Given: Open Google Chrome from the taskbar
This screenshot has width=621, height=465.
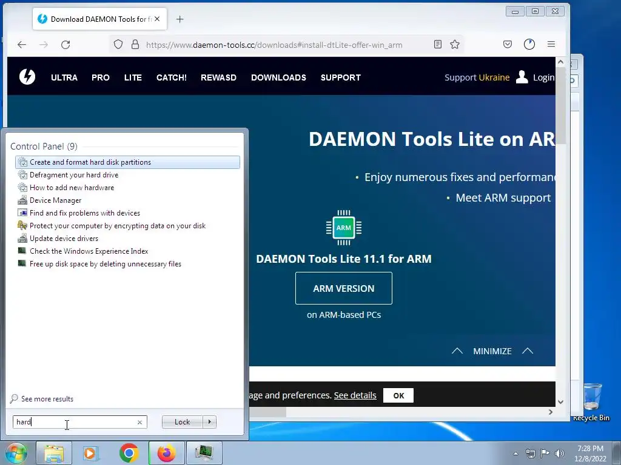Looking at the screenshot, I should [x=129, y=453].
